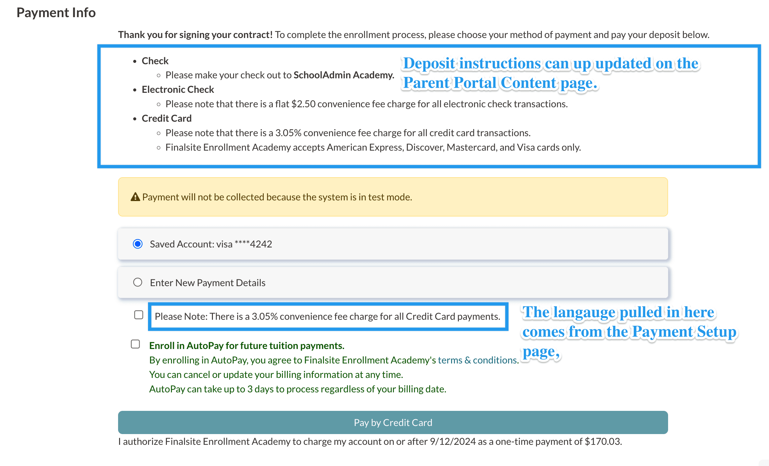Select the Saved Account visa ****4242 radio
This screenshot has width=769, height=466.
(x=138, y=244)
